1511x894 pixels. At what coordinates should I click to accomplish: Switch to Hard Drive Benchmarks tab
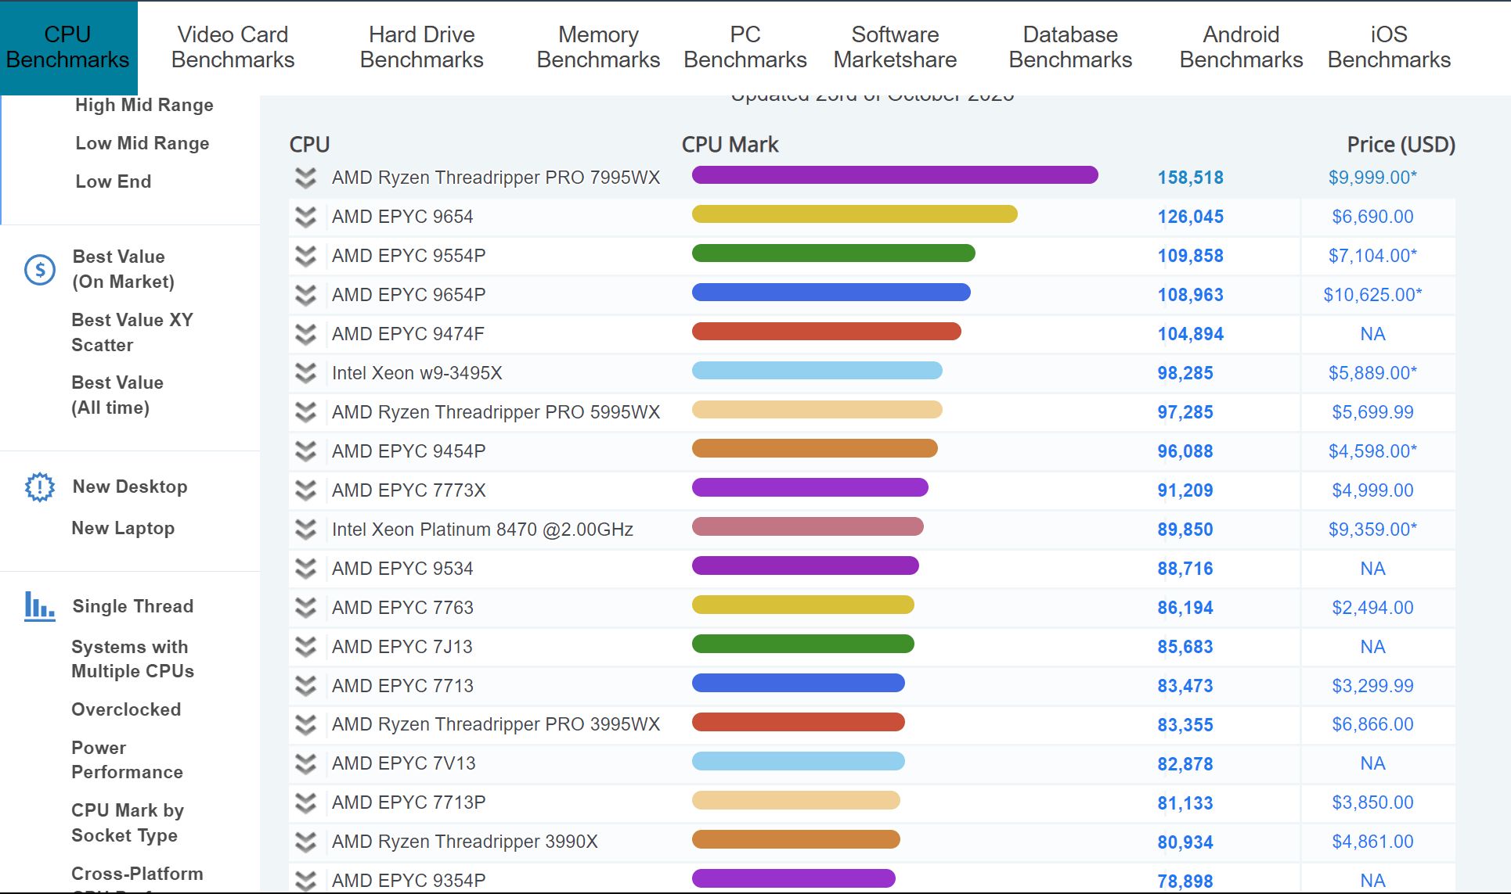tap(421, 47)
